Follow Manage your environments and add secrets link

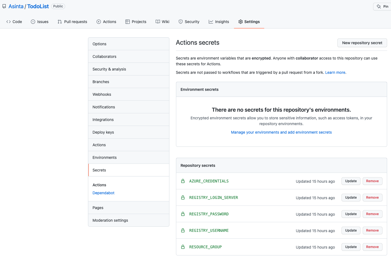(281, 132)
